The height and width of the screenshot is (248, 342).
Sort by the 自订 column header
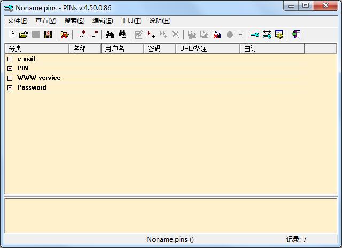(x=272, y=49)
